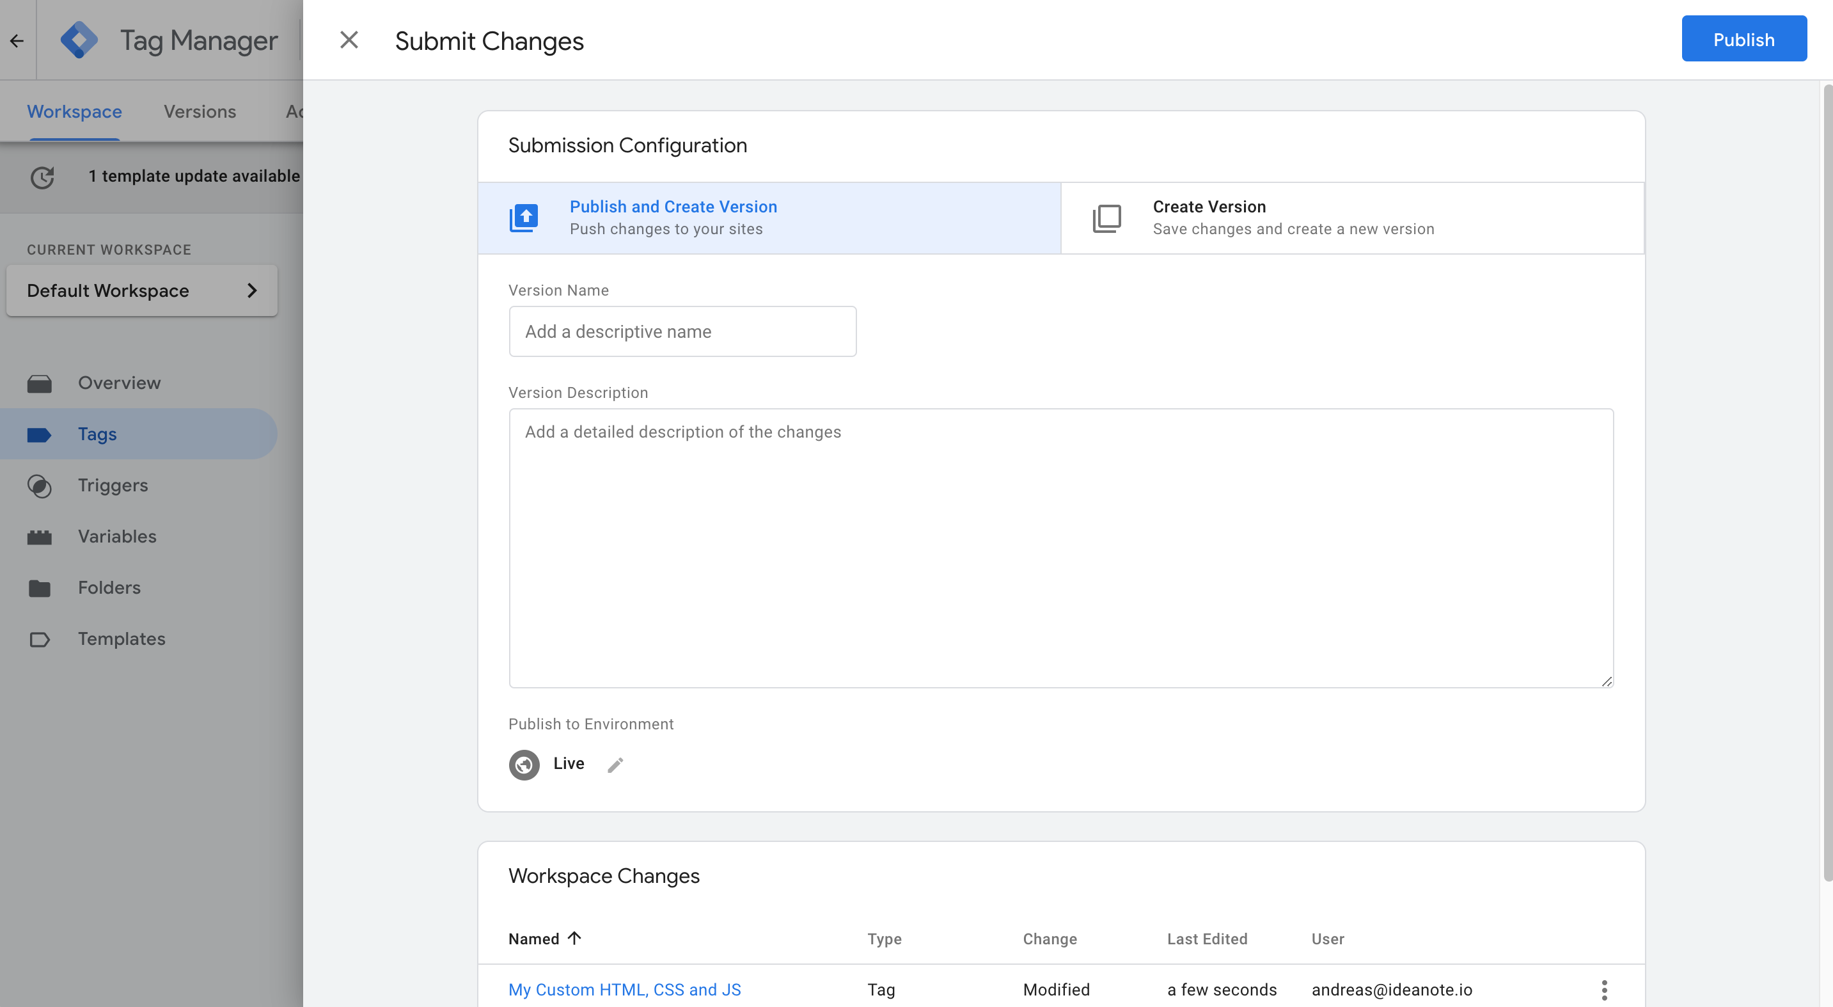Focus the Version Name input field
This screenshot has height=1007, width=1833.
pos(682,331)
